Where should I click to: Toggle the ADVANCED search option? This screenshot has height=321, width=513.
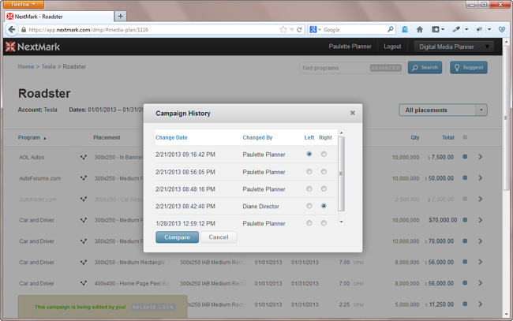click(x=385, y=68)
